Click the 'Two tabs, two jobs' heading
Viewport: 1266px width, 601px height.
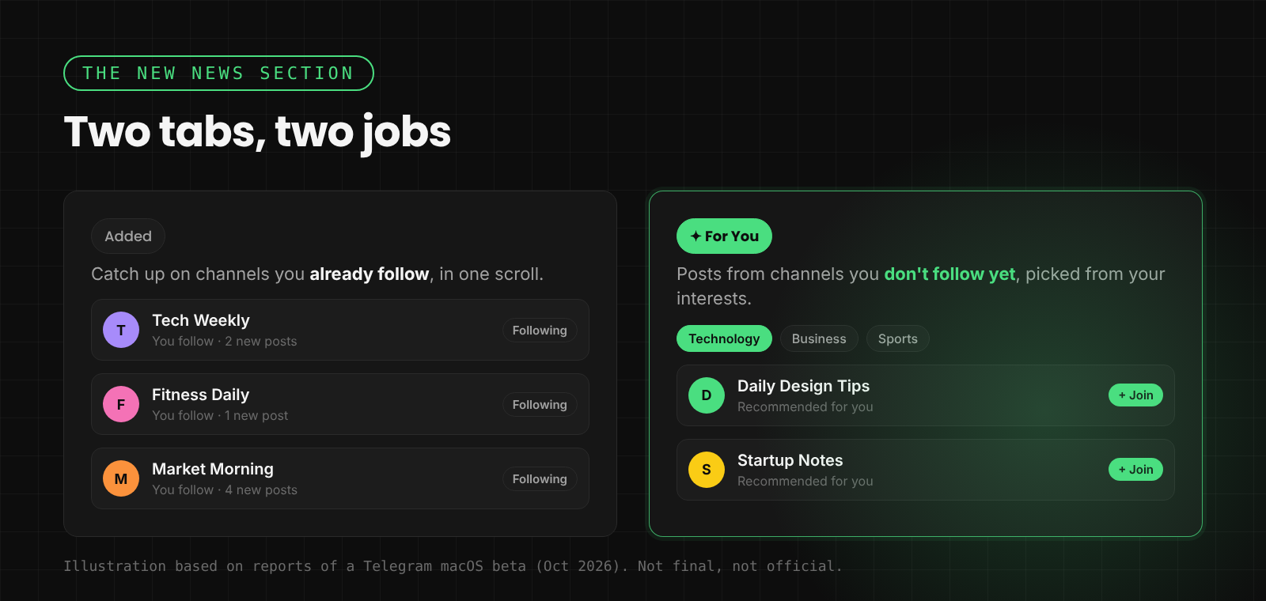click(x=257, y=132)
